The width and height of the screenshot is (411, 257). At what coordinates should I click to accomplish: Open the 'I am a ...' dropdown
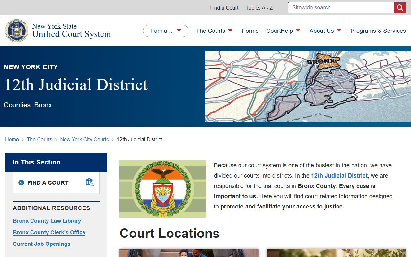point(166,31)
